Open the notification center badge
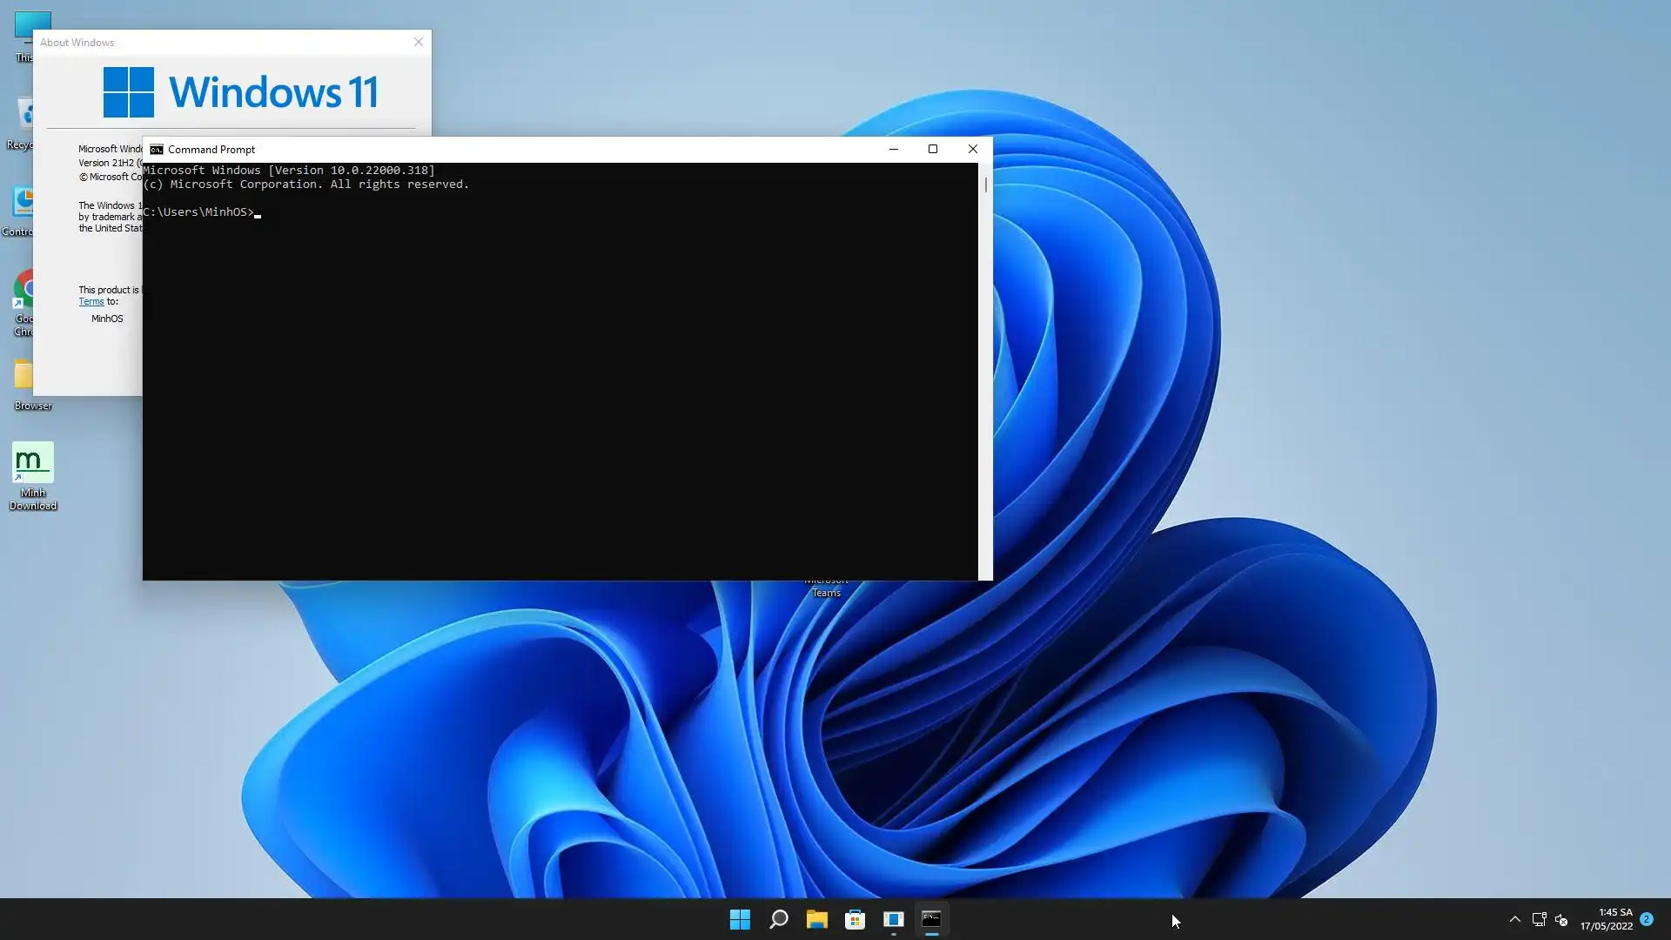The width and height of the screenshot is (1671, 940). pos(1647,919)
